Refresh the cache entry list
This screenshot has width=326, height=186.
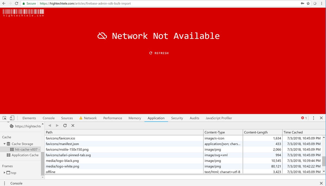(65, 126)
